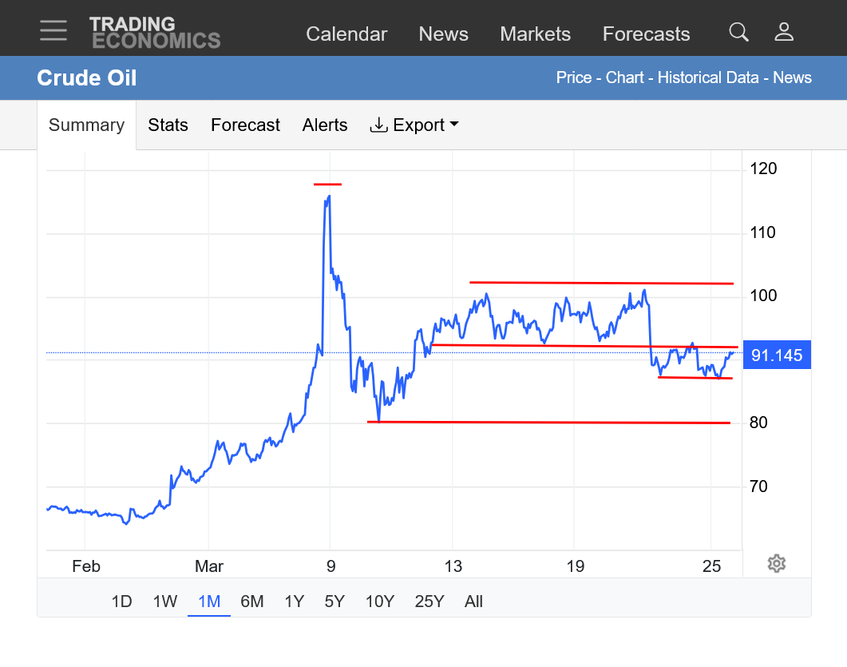Click the 91.145 current price label
The height and width of the screenshot is (667, 847).
coord(777,355)
